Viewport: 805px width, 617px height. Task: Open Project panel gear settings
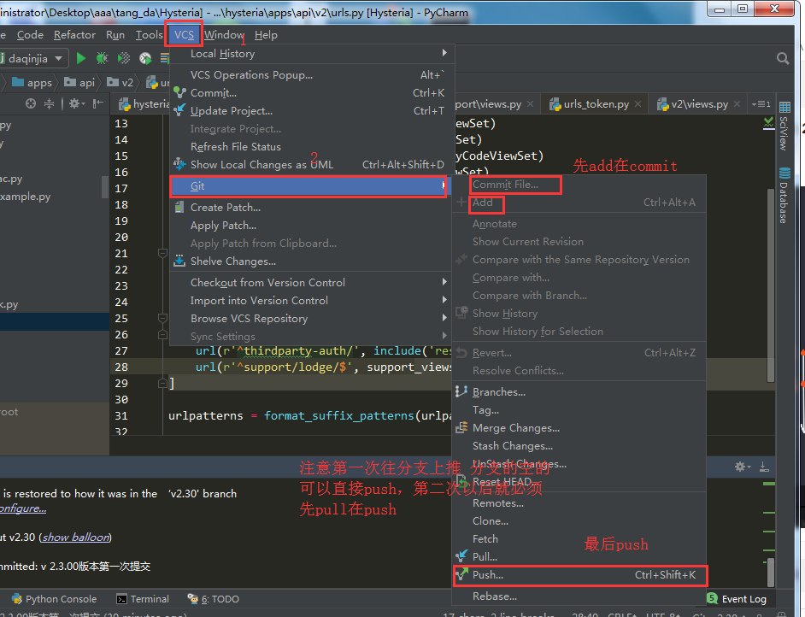tap(76, 103)
